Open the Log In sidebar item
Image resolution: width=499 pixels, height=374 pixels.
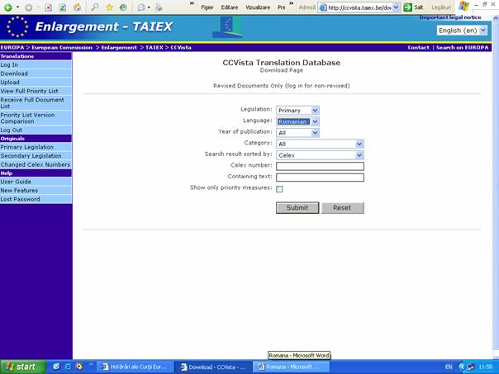[36, 65]
